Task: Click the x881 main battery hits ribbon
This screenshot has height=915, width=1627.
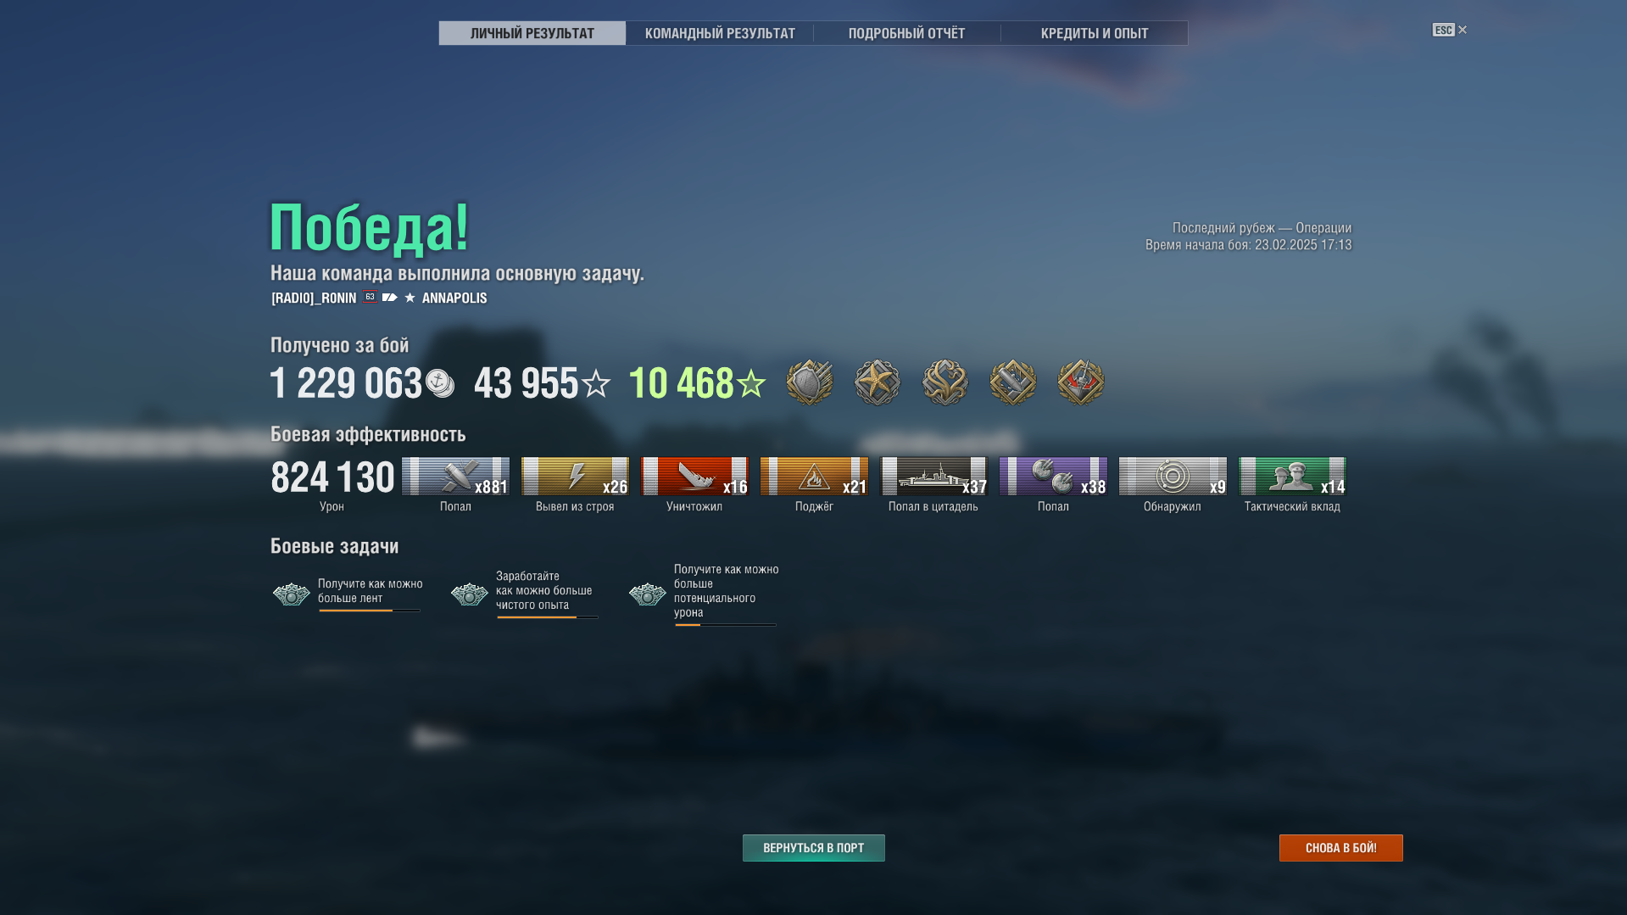Action: pos(455,476)
